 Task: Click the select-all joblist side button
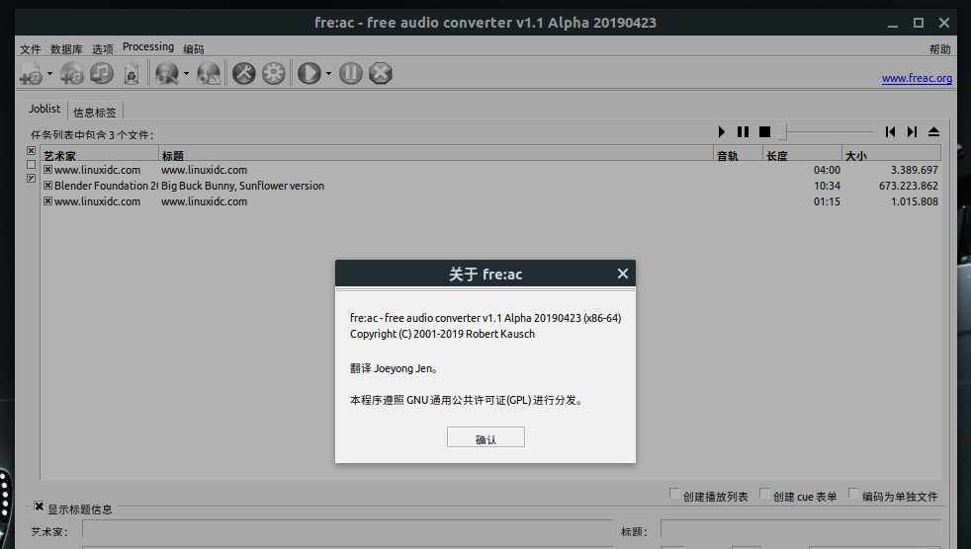31,151
